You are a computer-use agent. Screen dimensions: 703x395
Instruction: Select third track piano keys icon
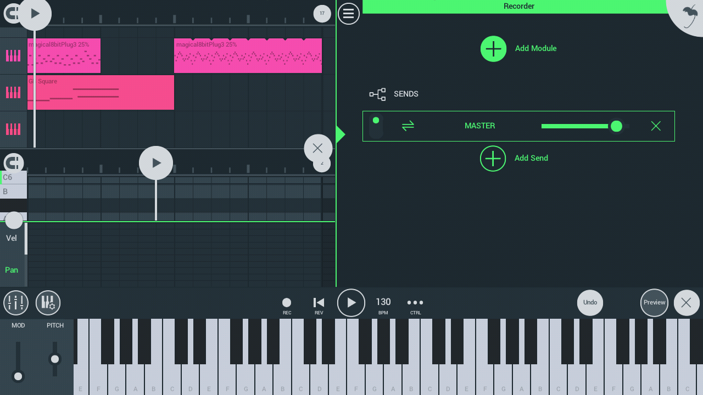click(x=13, y=129)
